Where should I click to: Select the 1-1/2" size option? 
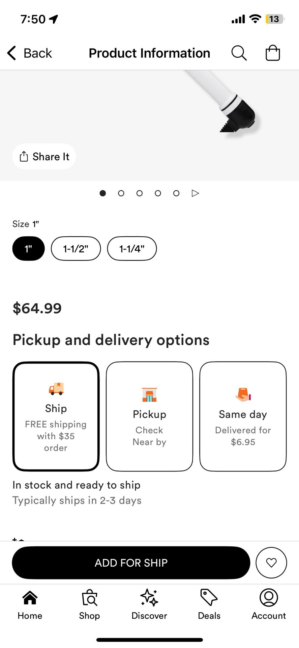76,249
